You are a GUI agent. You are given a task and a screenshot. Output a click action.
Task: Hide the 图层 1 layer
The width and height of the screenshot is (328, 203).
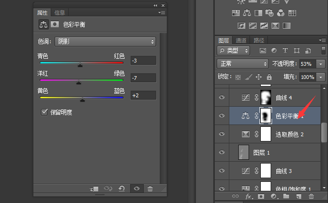[x=222, y=152]
